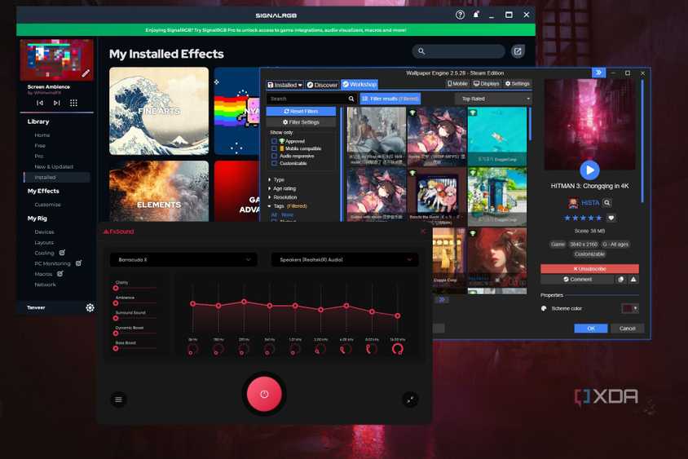Expand the Type filter section
The image size is (688, 459).
(x=276, y=179)
